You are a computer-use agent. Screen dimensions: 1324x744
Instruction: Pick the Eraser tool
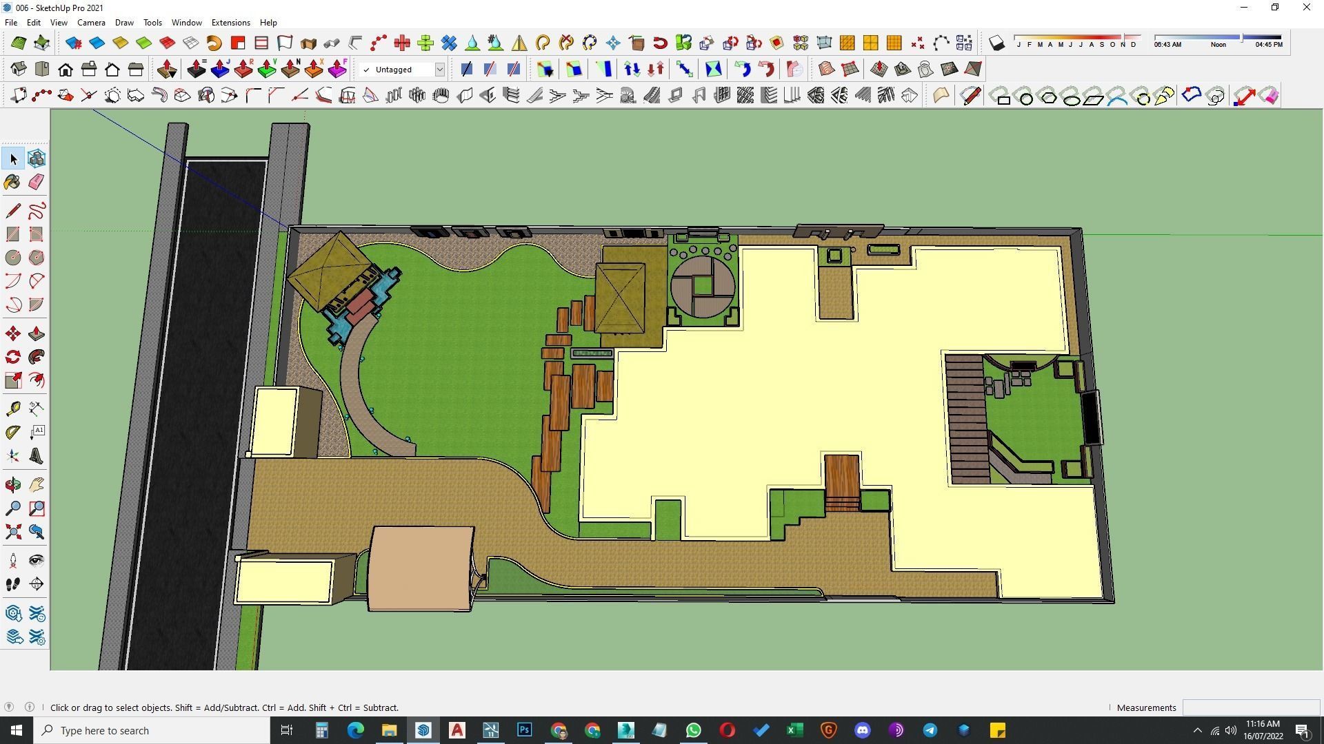point(37,182)
